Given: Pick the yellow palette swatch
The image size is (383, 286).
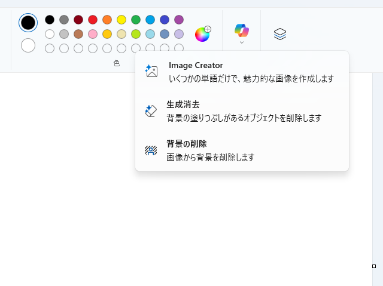Looking at the screenshot, I should point(121,20).
